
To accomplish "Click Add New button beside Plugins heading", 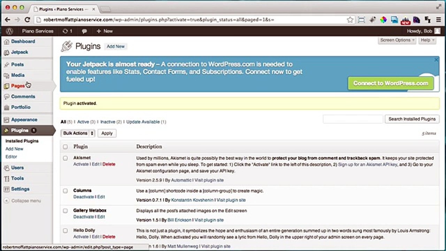I will [x=116, y=46].
